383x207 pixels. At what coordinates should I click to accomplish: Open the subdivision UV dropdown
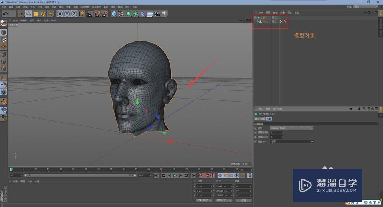291,141
